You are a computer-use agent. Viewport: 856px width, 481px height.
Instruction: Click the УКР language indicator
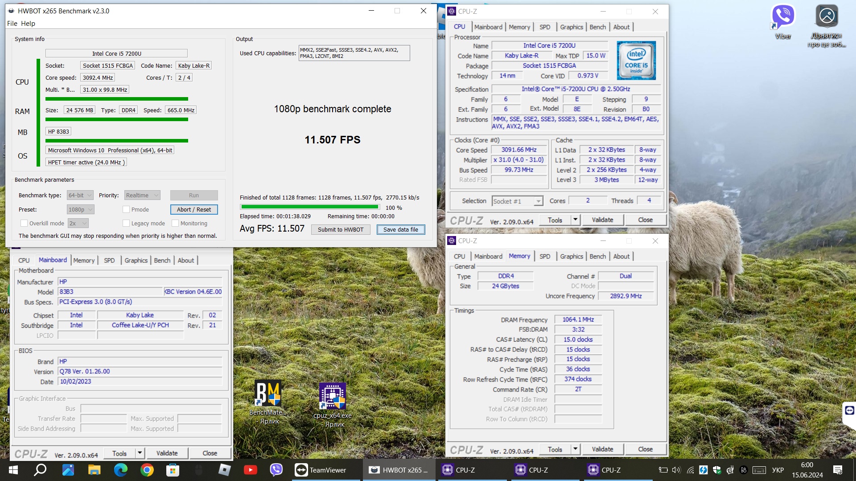[x=778, y=470]
